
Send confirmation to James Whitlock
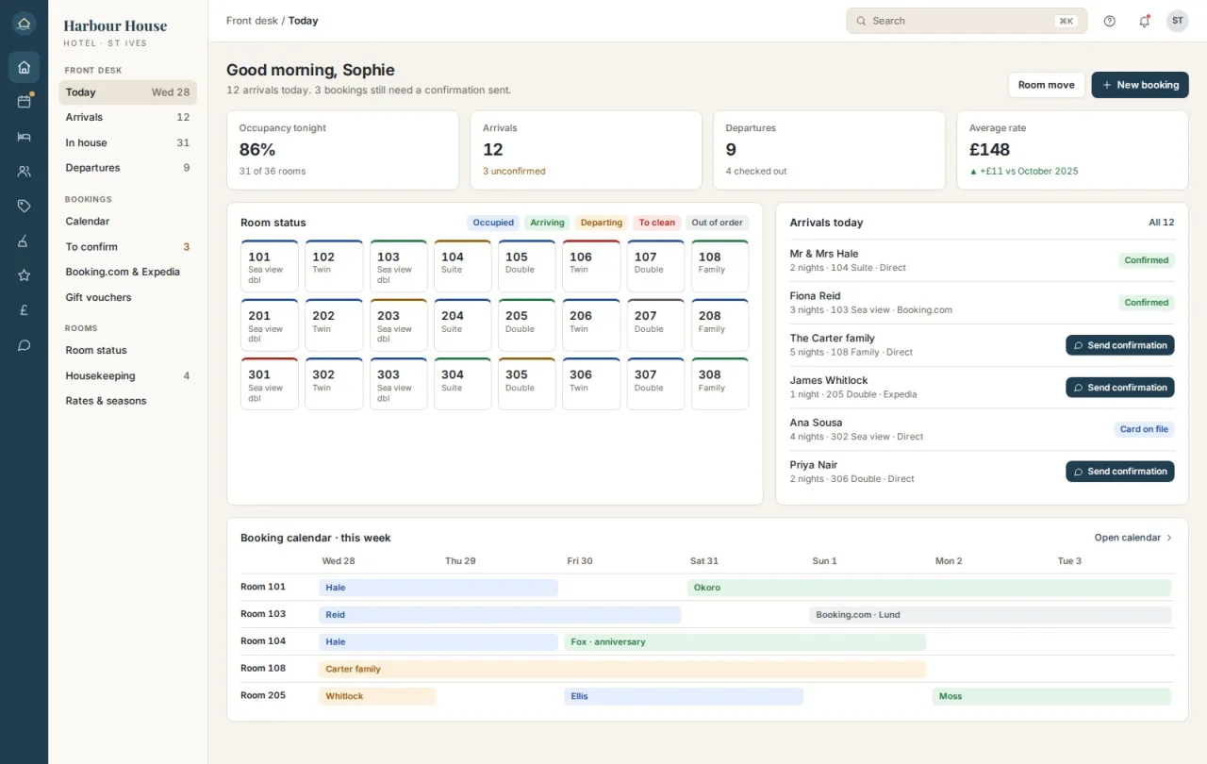point(1120,388)
